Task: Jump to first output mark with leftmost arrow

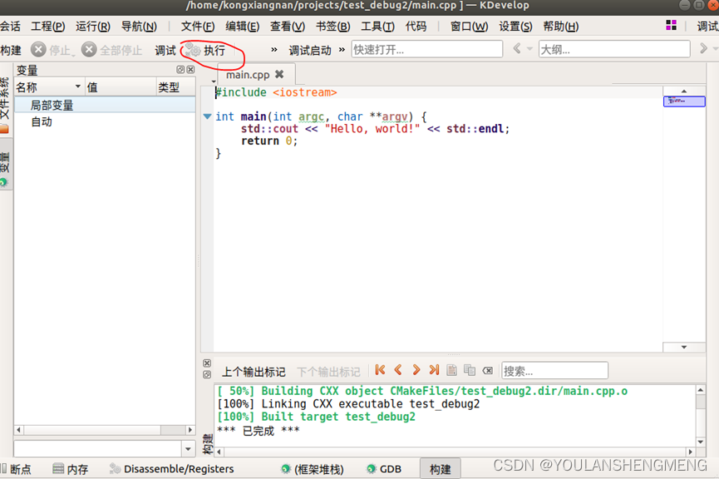Action: click(380, 370)
